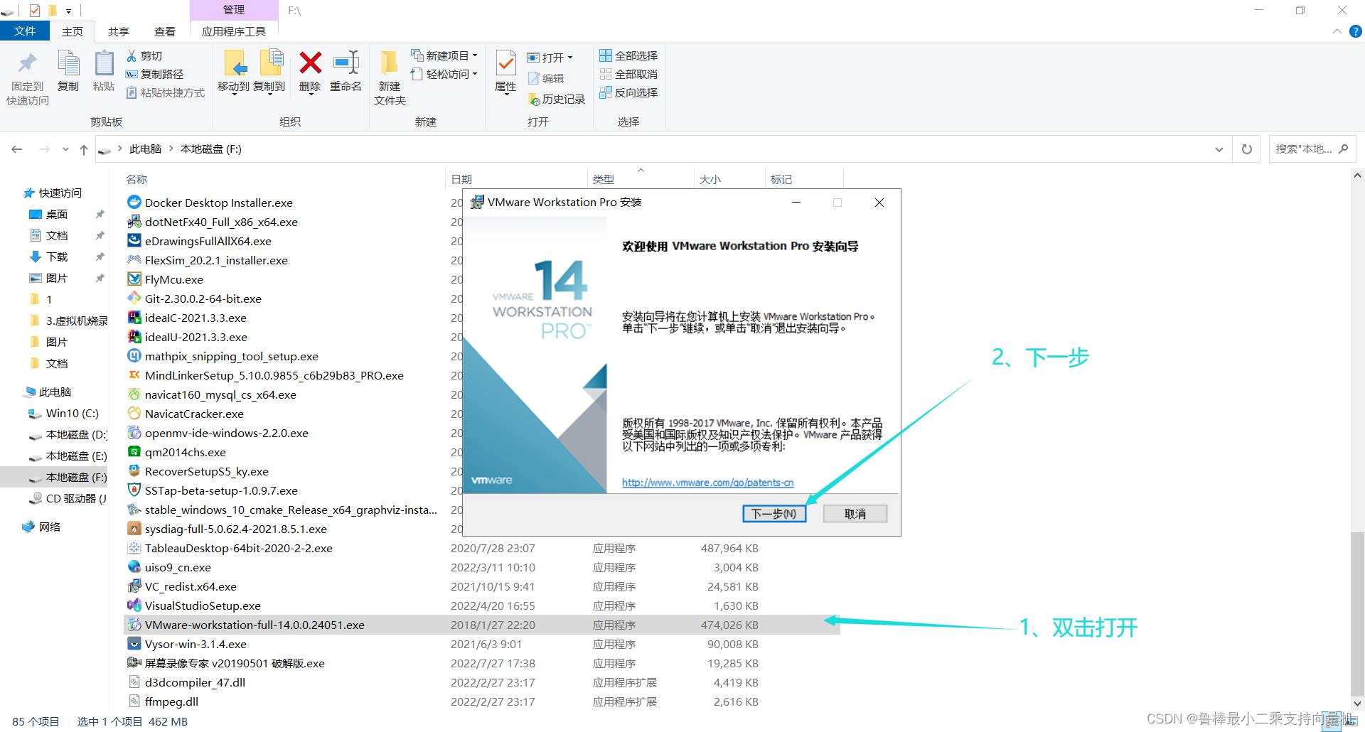Click Cancel (取消) in VMware installer

[x=855, y=514]
